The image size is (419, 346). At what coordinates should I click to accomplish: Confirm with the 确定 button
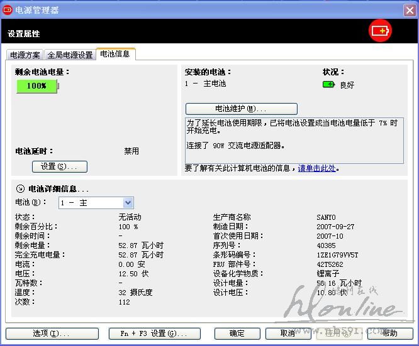tap(237, 333)
